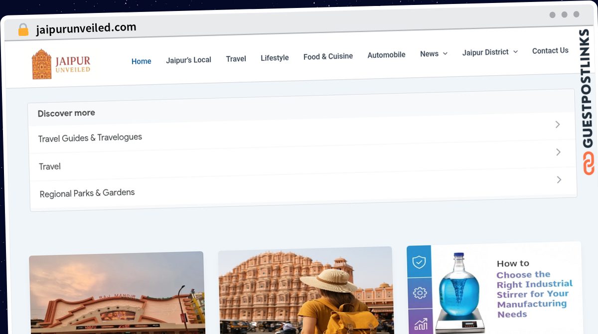This screenshot has width=598, height=334.
Task: Expand the Jaipur District dropdown menu
Action: pyautogui.click(x=490, y=52)
